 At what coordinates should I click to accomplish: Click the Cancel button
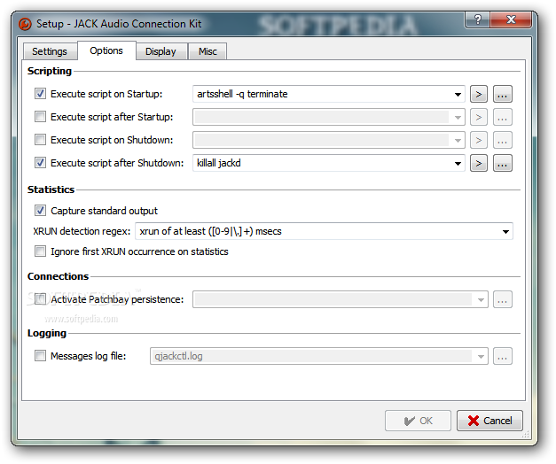point(489,421)
